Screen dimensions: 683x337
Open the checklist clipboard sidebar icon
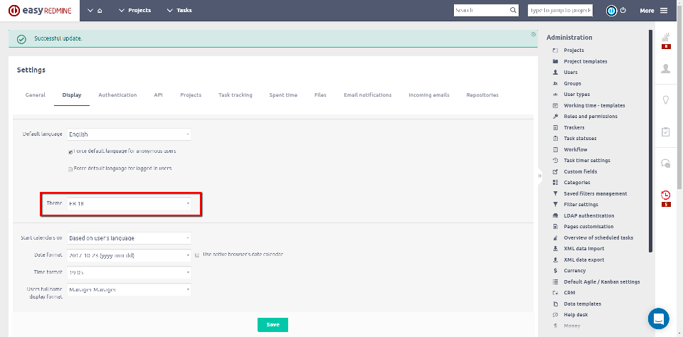point(666,132)
